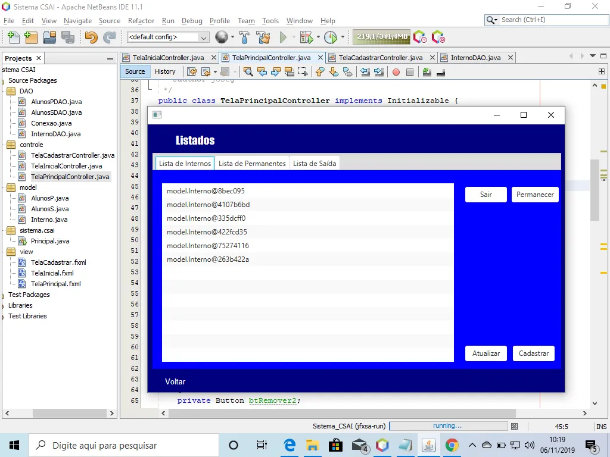Switch to InternoDAO.java editor tab

tap(475, 58)
